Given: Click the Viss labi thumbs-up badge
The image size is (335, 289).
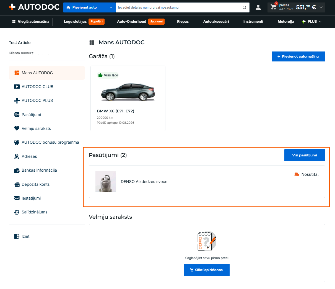Looking at the screenshot, I should click(x=108, y=75).
